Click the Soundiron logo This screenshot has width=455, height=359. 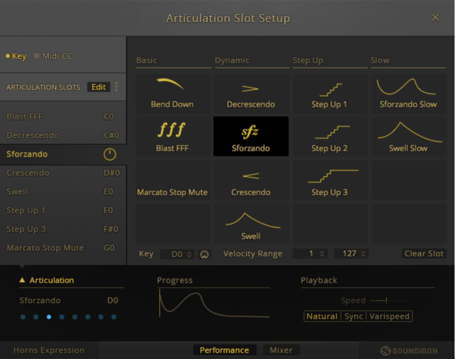pos(409,350)
